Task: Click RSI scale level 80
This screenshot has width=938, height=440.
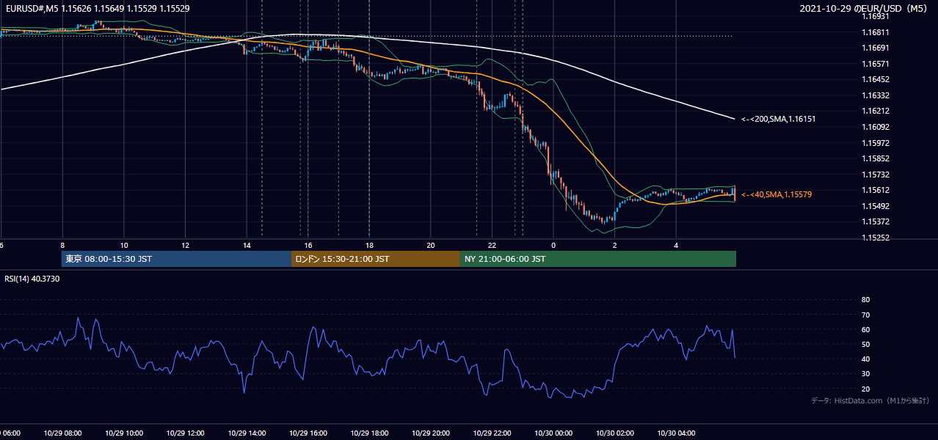Action: pyautogui.click(x=865, y=300)
